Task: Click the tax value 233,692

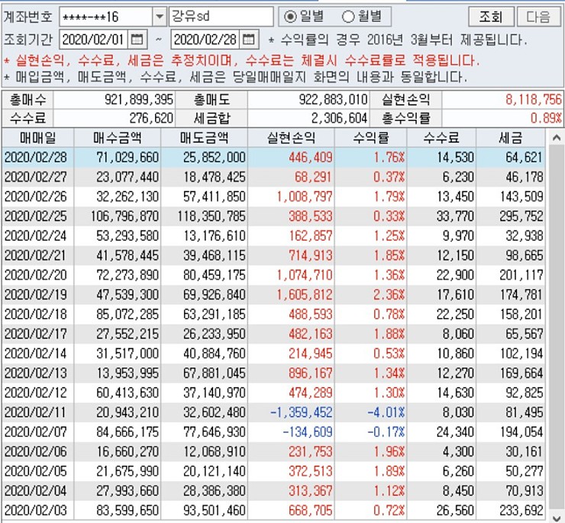Action: tap(521, 510)
